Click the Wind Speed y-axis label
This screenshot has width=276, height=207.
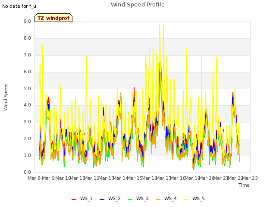coord(6,97)
